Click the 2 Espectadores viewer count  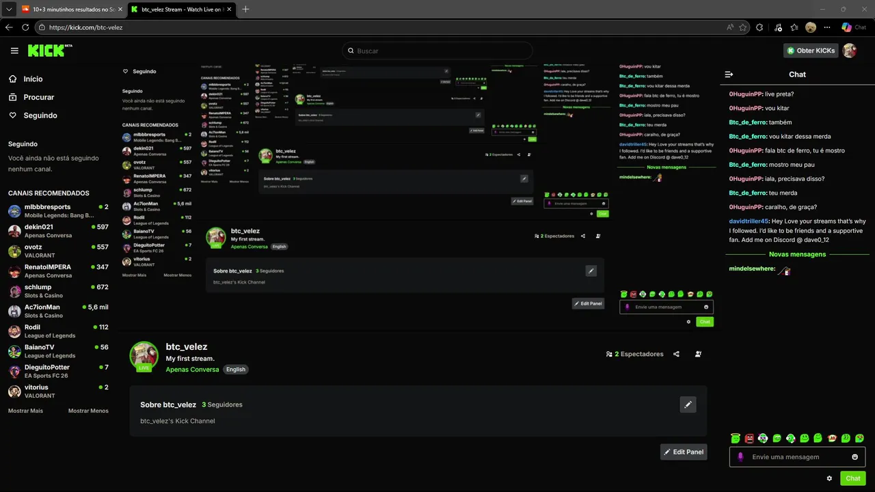[x=634, y=354]
